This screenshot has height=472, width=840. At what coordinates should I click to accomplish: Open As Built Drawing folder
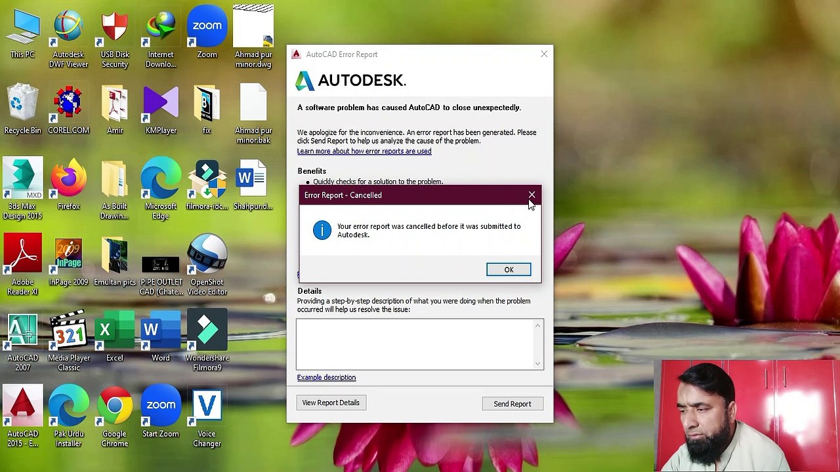115,190
